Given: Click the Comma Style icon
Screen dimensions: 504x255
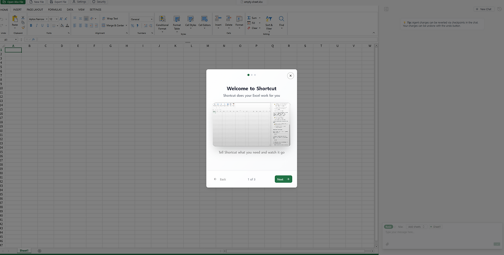Looking at the screenshot, I should tap(137, 26).
